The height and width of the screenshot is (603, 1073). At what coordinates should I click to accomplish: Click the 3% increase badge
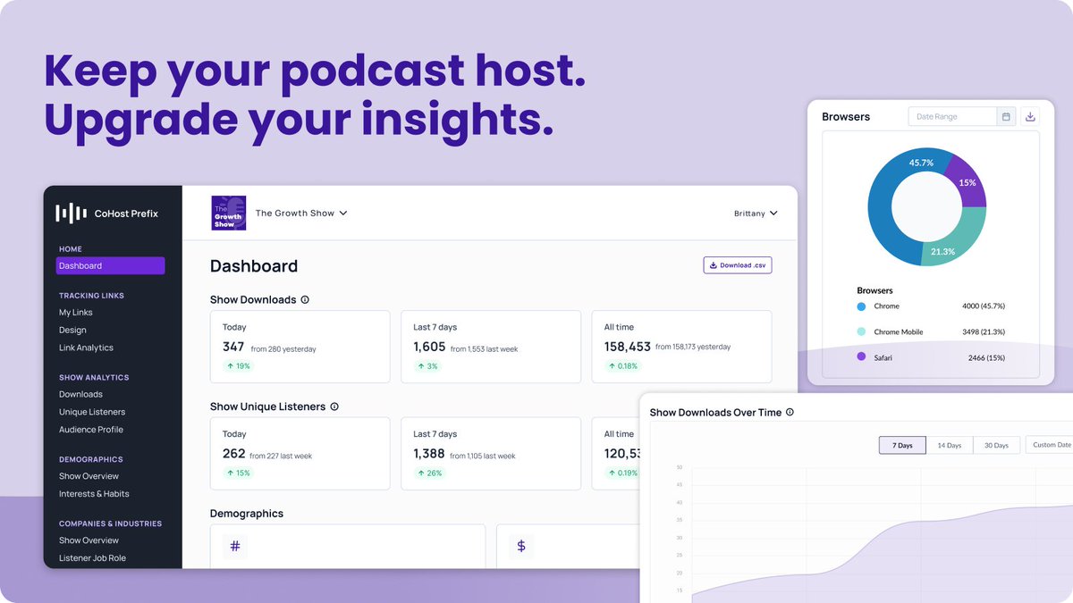[x=427, y=366]
